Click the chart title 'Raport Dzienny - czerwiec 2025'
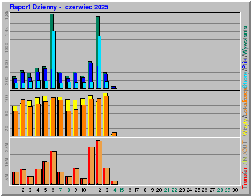Screen dimensions: 251x196 click(59, 7)
